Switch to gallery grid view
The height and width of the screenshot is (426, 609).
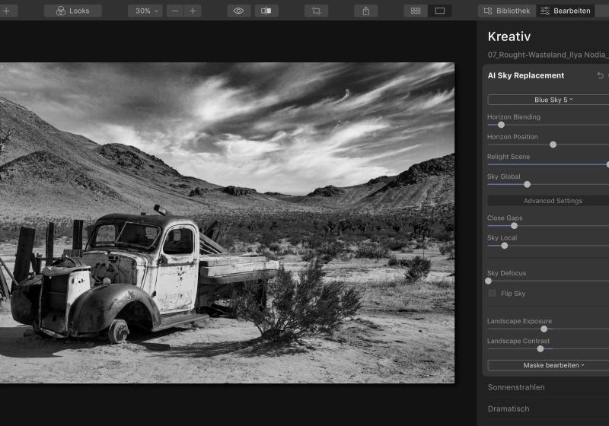pos(416,11)
